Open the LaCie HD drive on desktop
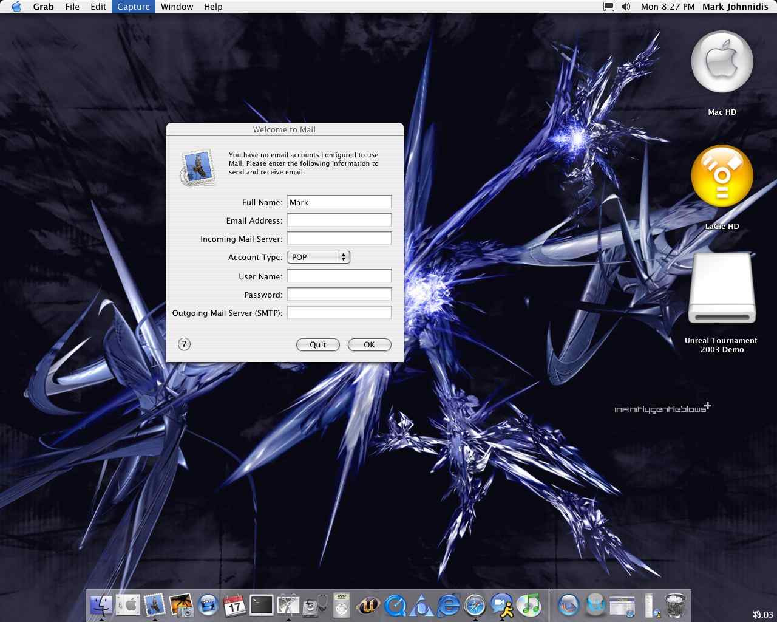This screenshot has height=622, width=777. [722, 176]
